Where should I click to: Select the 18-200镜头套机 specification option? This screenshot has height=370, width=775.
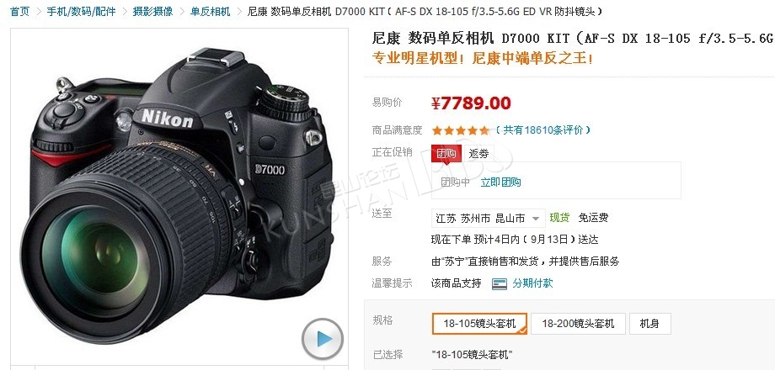pyautogui.click(x=578, y=324)
